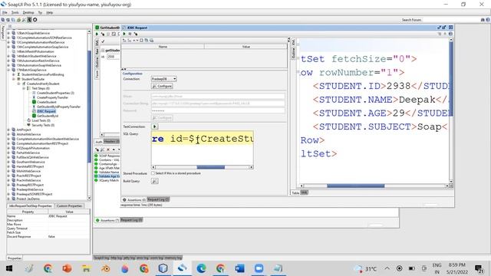Click the enabled Configure connection button
This screenshot has width=491, height=276.
click(x=162, y=86)
